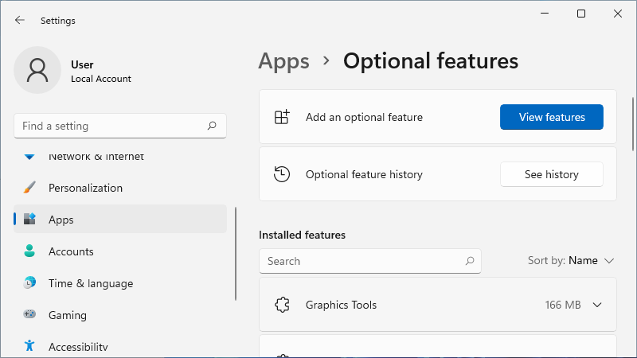Click the Time & language globe icon

29,283
